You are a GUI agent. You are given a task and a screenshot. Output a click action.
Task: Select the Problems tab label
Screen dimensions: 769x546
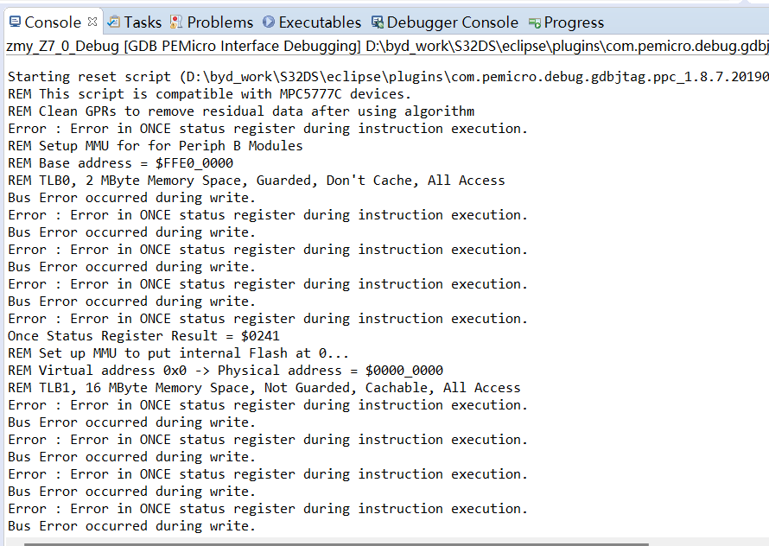[x=219, y=22]
